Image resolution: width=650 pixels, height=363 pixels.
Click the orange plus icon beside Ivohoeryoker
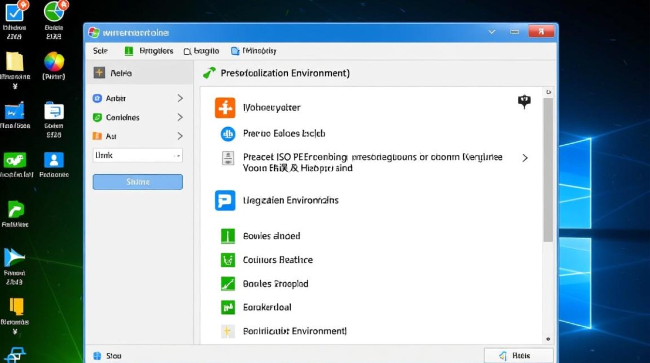click(225, 107)
